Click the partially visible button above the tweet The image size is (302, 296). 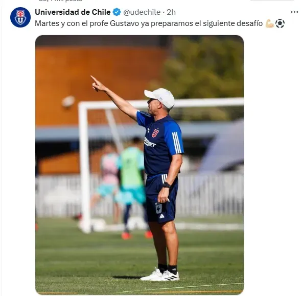point(272,1)
